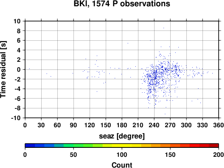
Task: Click the y-axis tick label '-10'
Action: [16, 118]
